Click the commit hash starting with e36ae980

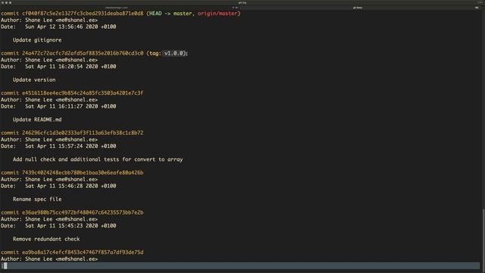[83, 212]
